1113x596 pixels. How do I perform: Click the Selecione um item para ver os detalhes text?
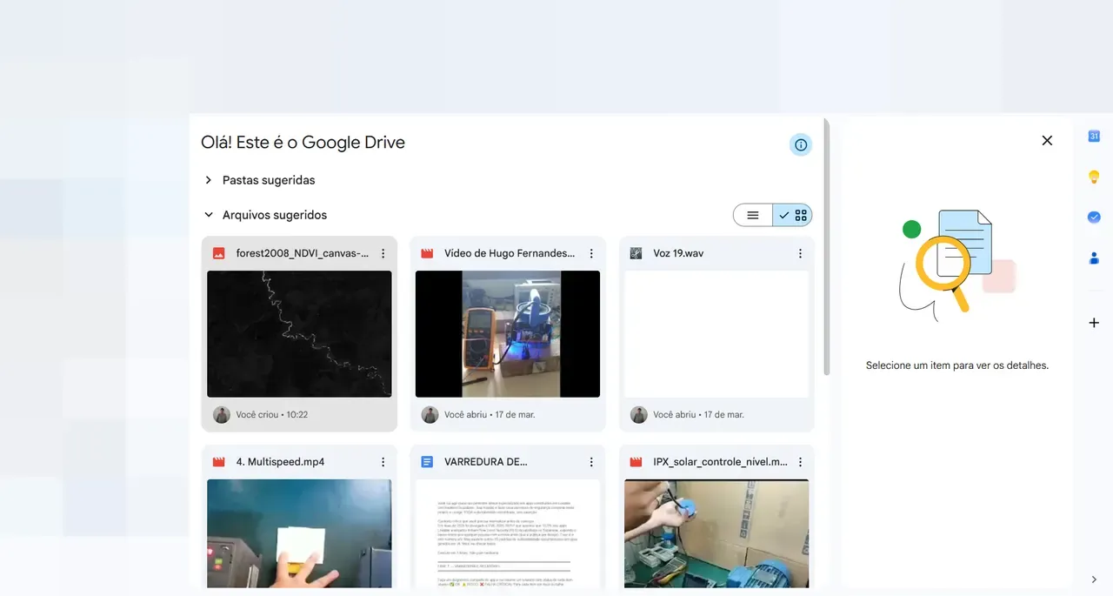[x=957, y=365]
